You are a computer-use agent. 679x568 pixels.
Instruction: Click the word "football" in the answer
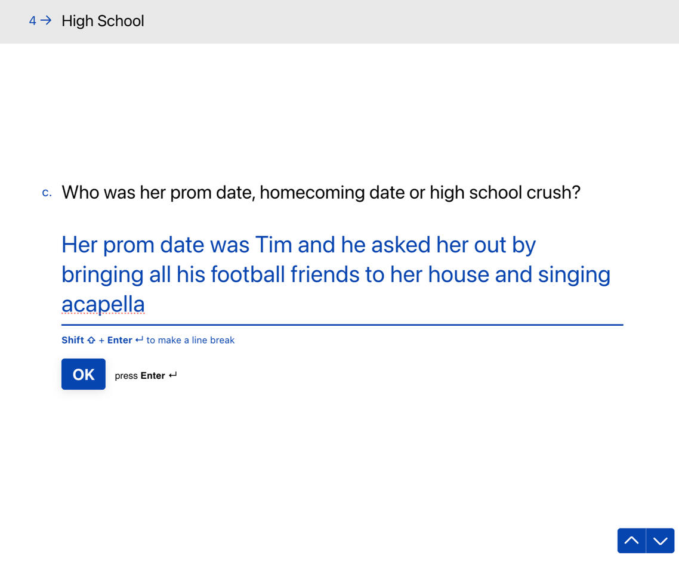click(248, 274)
